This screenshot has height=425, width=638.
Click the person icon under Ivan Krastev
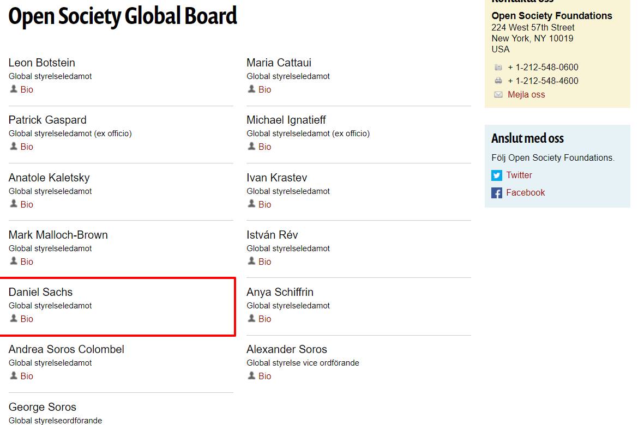251,204
